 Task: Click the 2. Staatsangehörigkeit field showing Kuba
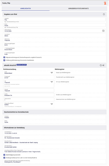point(54,54)
